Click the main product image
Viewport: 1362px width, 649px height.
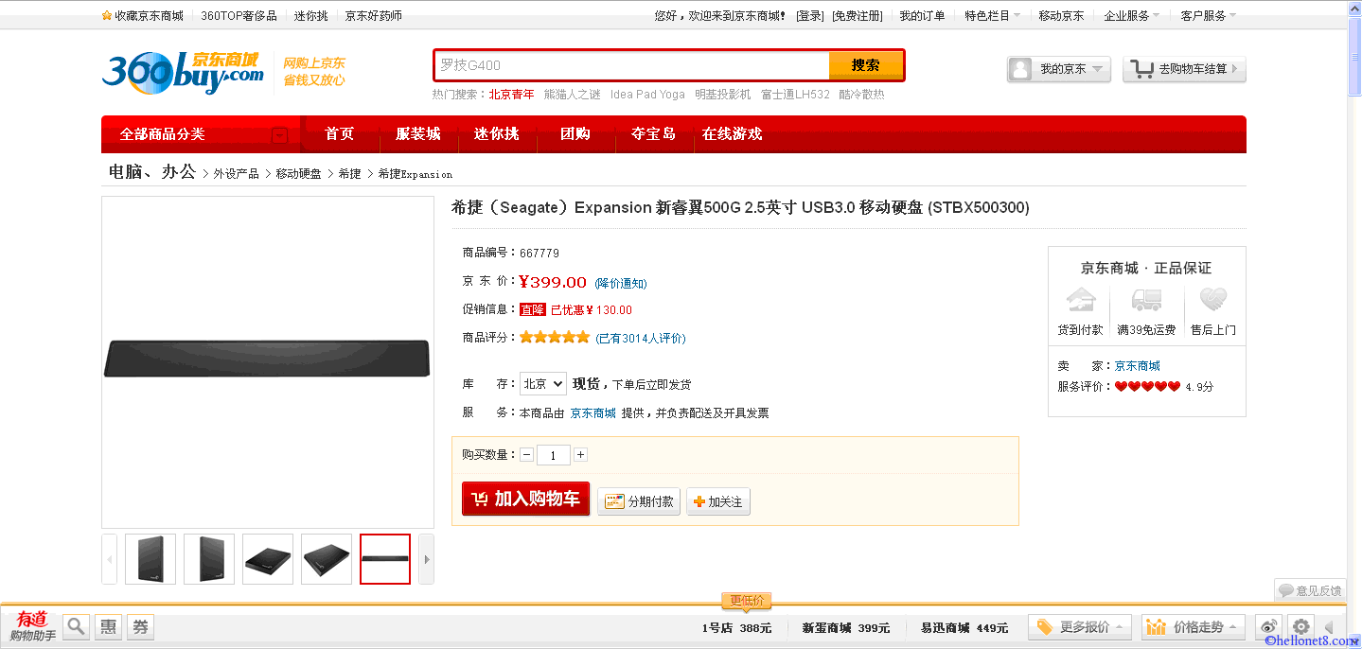pos(268,361)
